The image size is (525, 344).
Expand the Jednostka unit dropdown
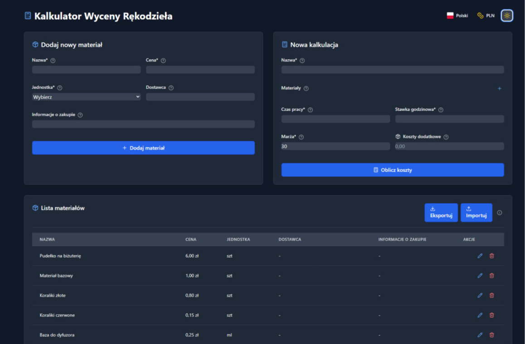click(x=86, y=97)
